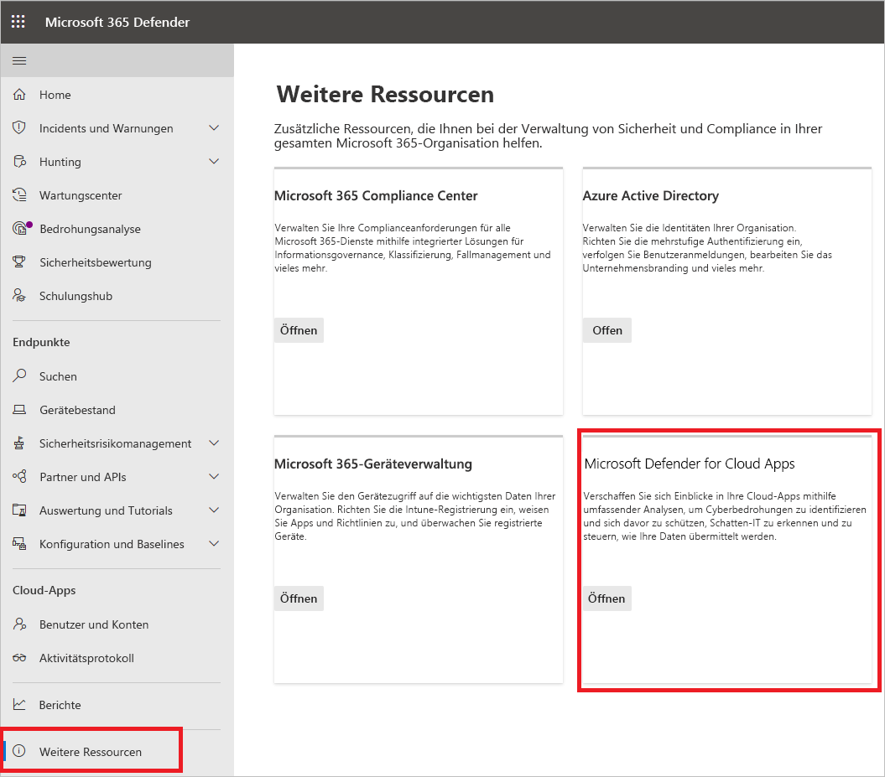The width and height of the screenshot is (885, 777).
Task: Click the Weitere Ressourcen page heading
Action: point(386,94)
